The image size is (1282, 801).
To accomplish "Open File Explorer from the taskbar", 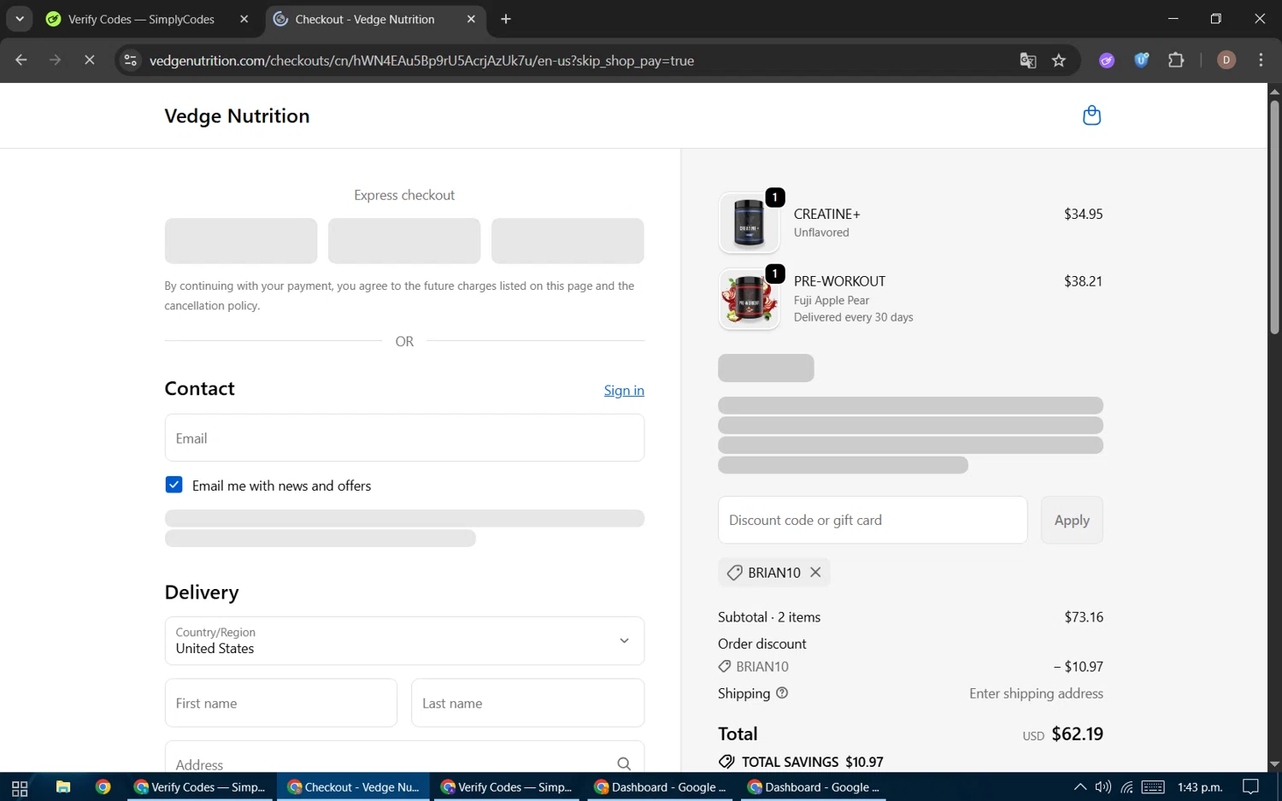I will pyautogui.click(x=62, y=787).
